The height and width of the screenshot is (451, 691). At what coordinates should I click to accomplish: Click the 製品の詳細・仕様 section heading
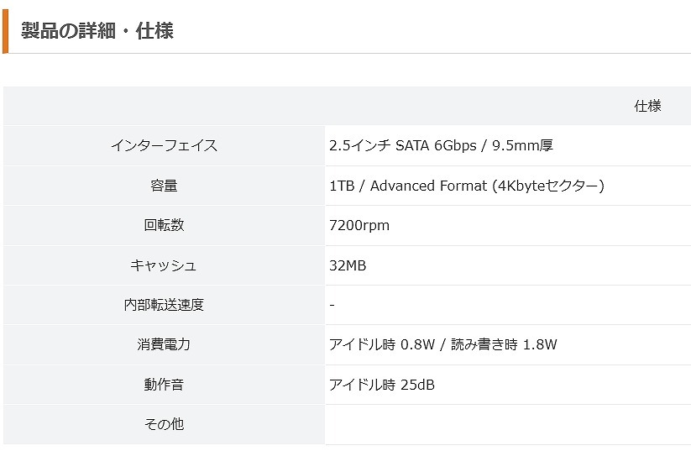pos(97,31)
